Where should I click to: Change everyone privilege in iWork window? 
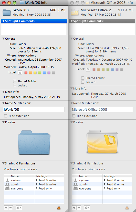44,188
